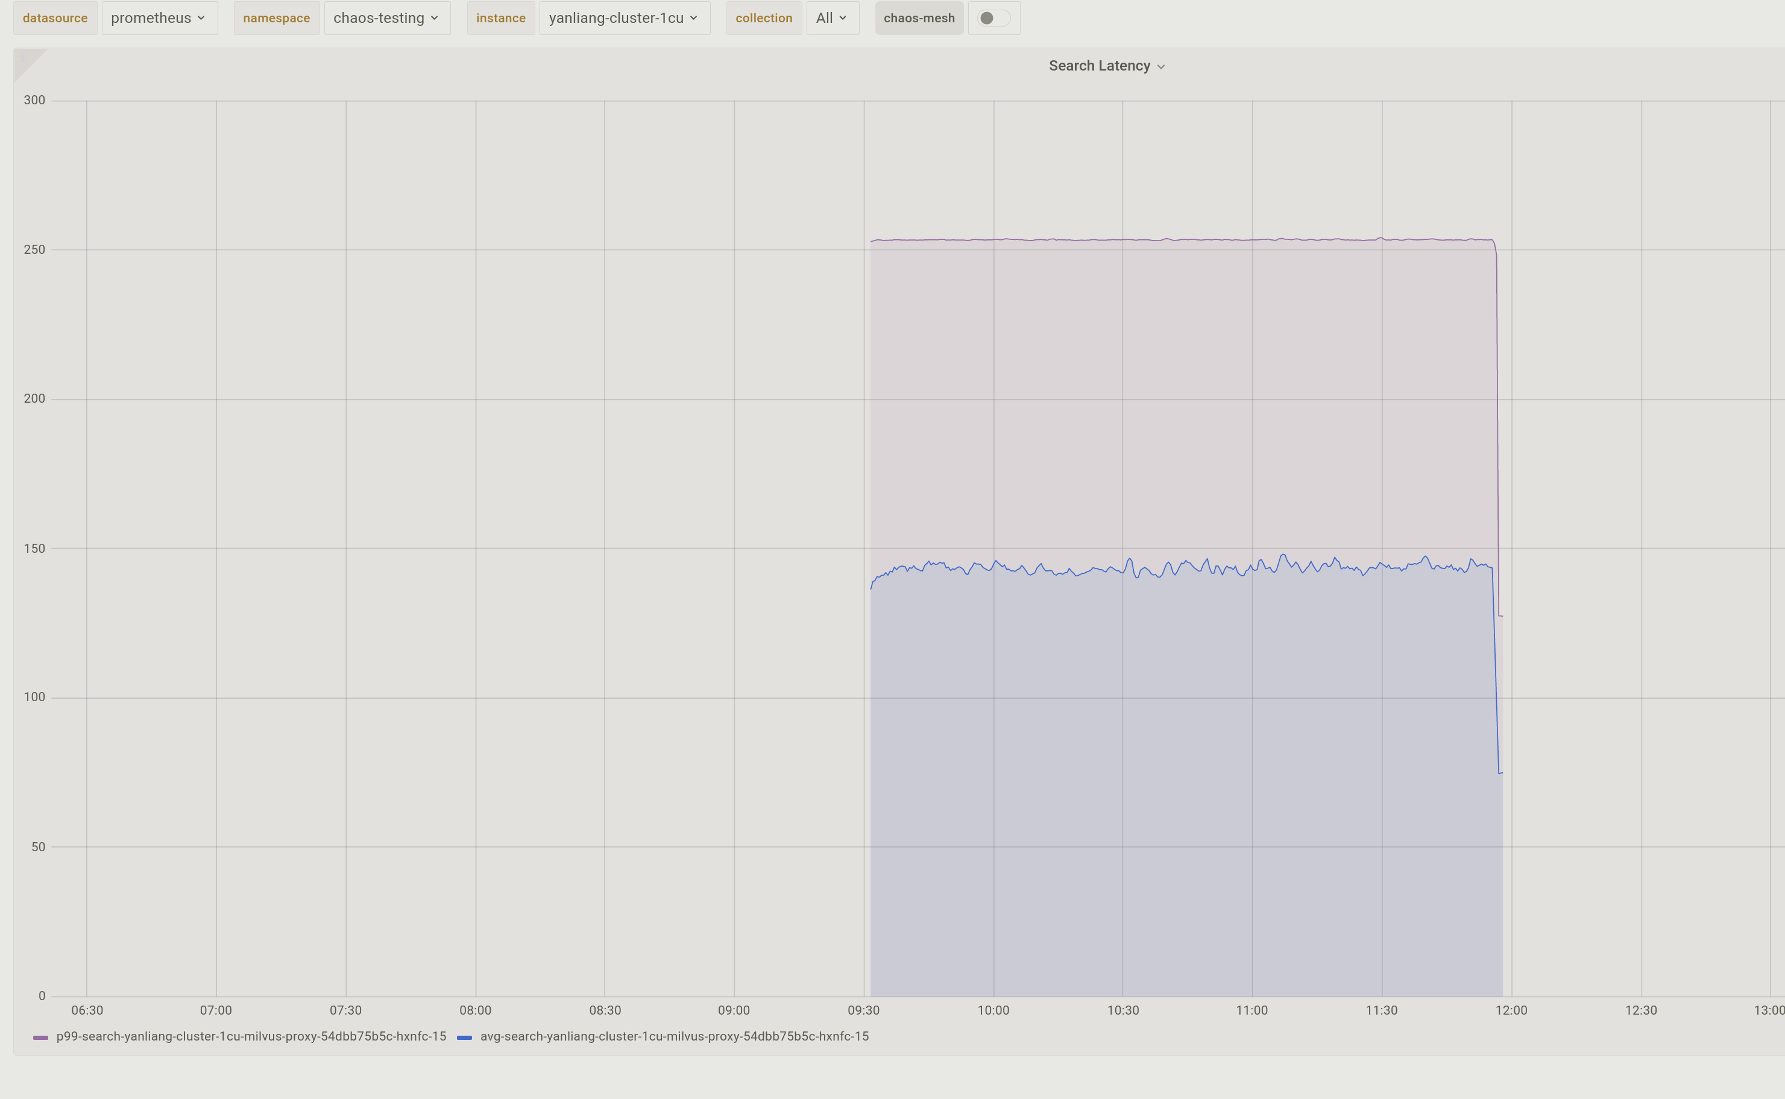Click the datasource variable label
The width and height of the screenshot is (1785, 1099).
55,17
